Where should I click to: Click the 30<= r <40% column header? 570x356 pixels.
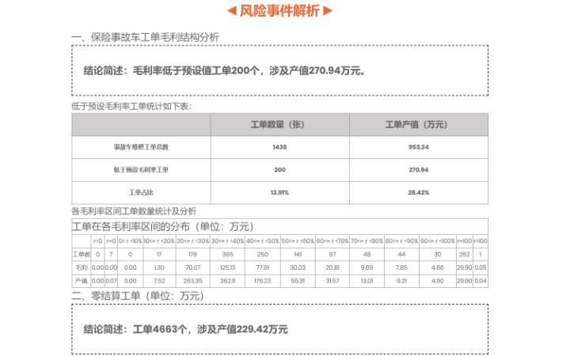[x=227, y=241]
